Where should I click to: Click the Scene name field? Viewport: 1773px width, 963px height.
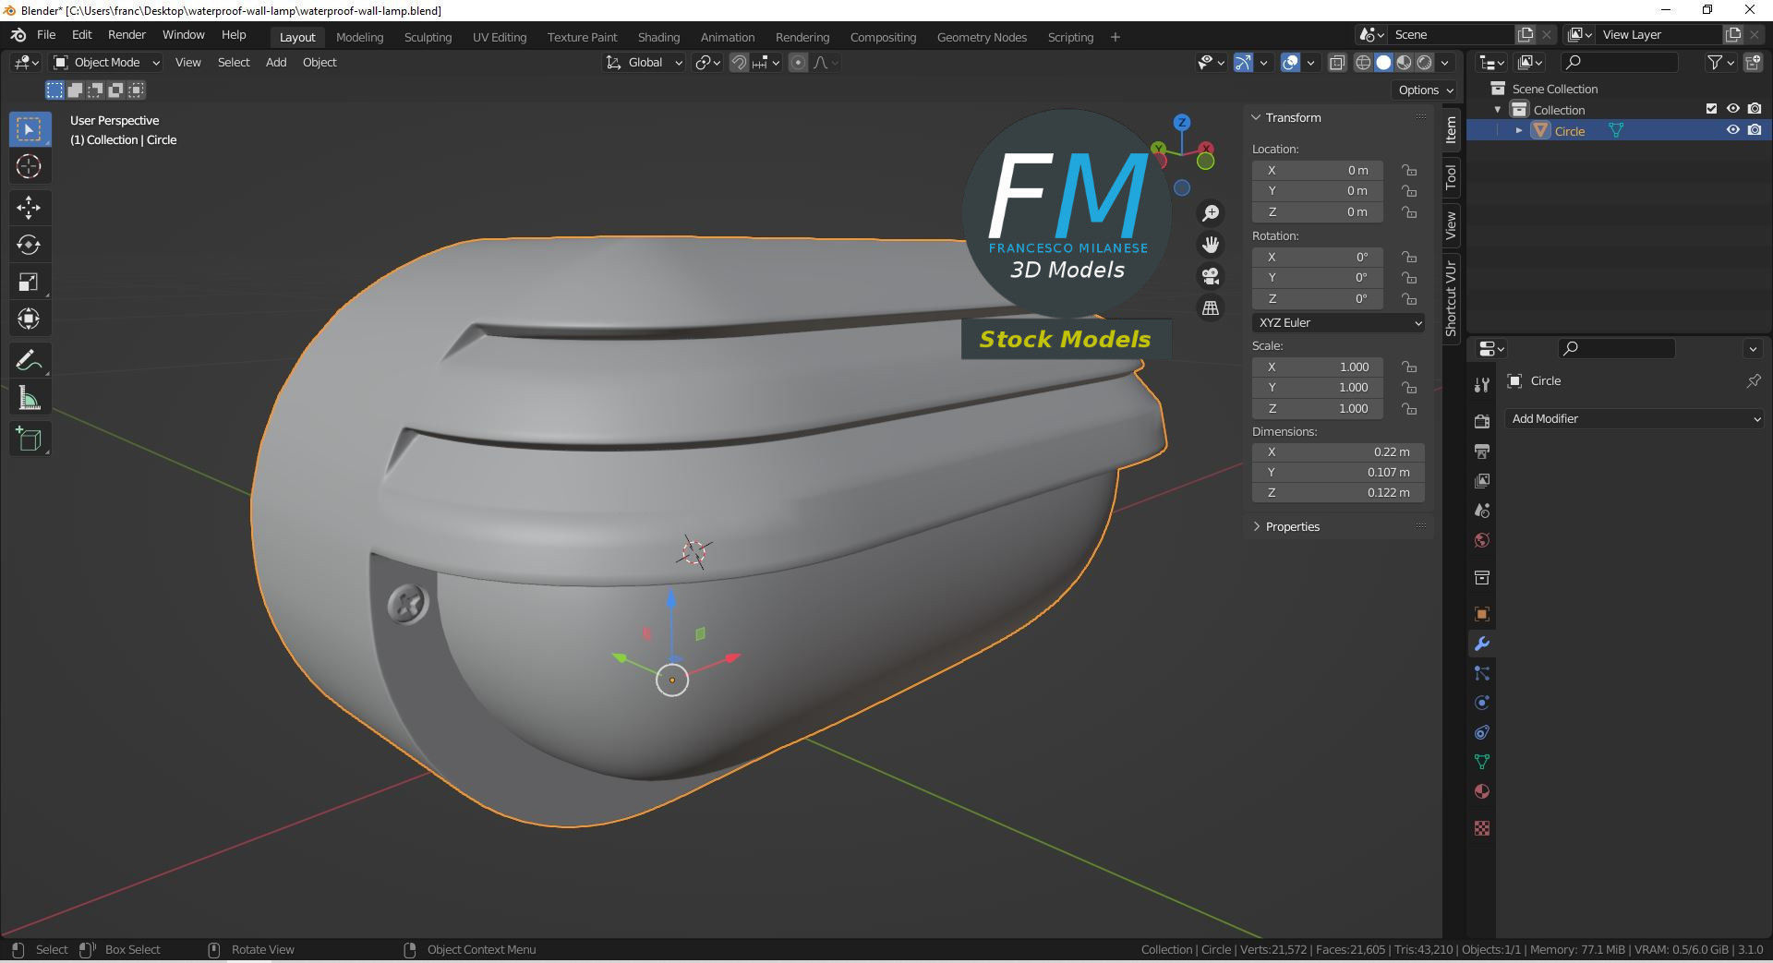pyautogui.click(x=1453, y=34)
